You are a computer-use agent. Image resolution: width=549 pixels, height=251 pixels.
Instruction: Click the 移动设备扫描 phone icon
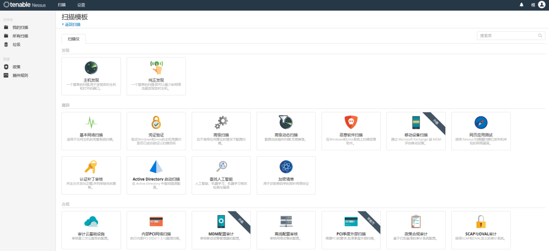[416, 122]
